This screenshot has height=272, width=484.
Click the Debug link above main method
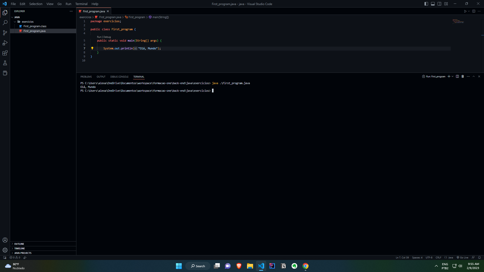point(107,37)
